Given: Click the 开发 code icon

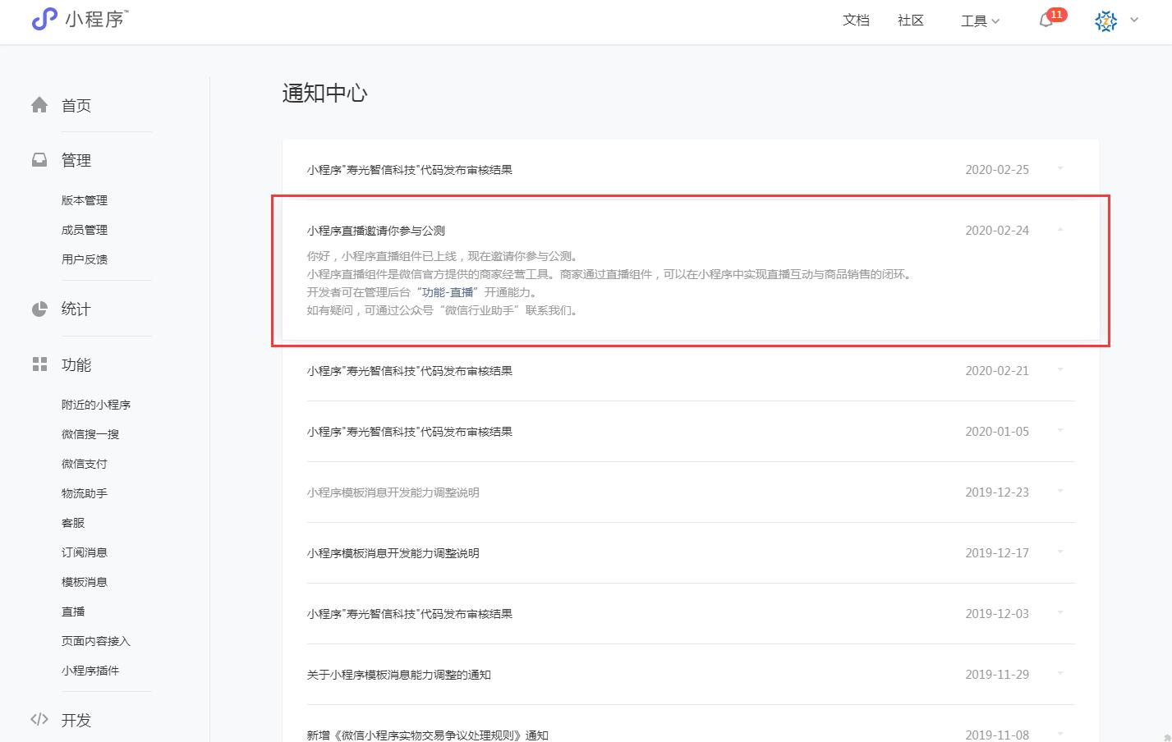Looking at the screenshot, I should click(39, 720).
